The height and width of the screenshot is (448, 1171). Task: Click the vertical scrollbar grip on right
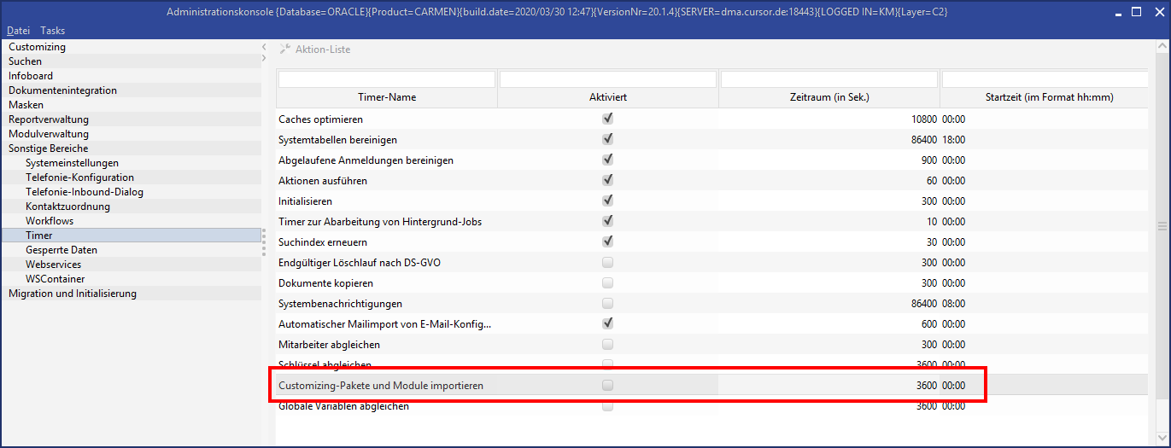coord(1161,226)
